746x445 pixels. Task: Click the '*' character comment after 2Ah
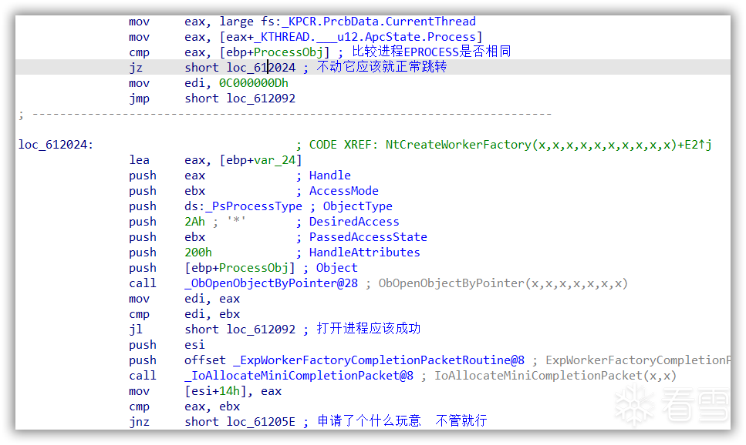tap(237, 222)
